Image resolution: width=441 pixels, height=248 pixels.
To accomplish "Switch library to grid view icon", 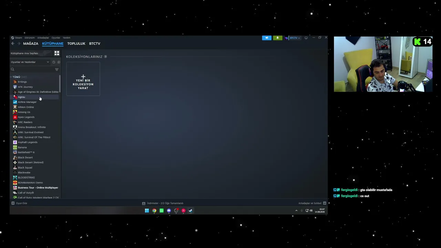I will tap(57, 53).
